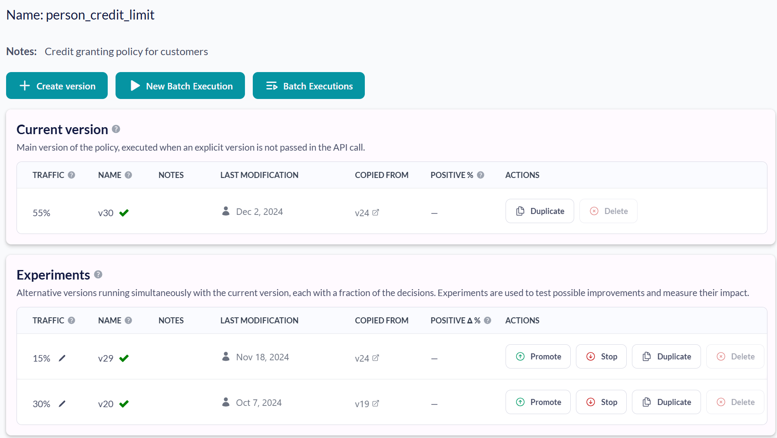This screenshot has width=777, height=438.
Task: Duplicate the current version v30
Action: pos(540,211)
